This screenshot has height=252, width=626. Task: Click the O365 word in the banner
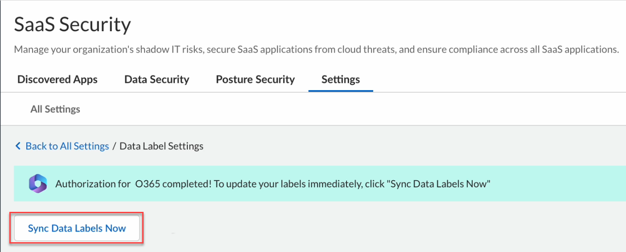(x=146, y=184)
